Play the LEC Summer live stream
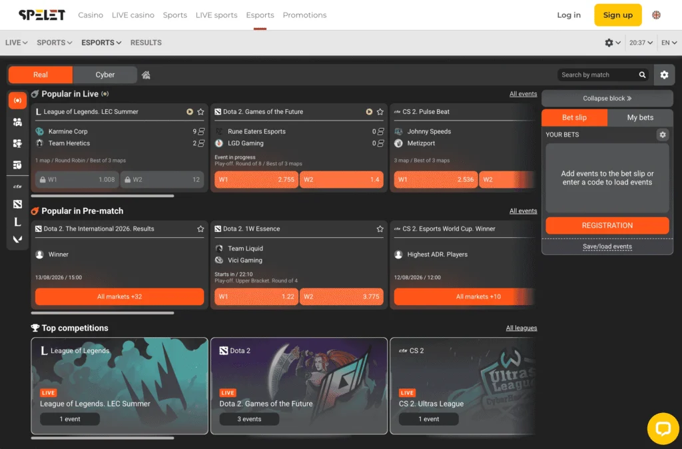 pyautogui.click(x=190, y=112)
